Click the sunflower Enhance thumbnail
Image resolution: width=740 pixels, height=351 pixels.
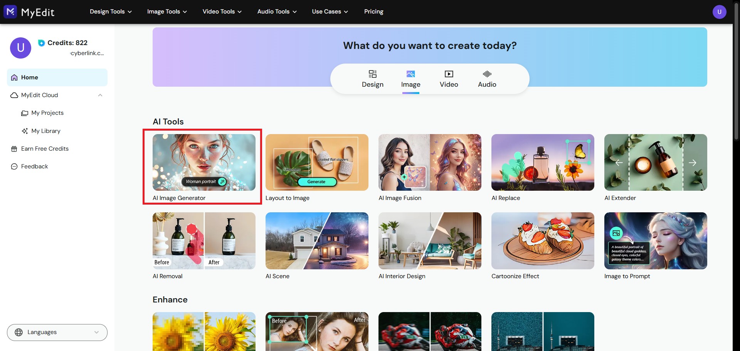(x=204, y=331)
